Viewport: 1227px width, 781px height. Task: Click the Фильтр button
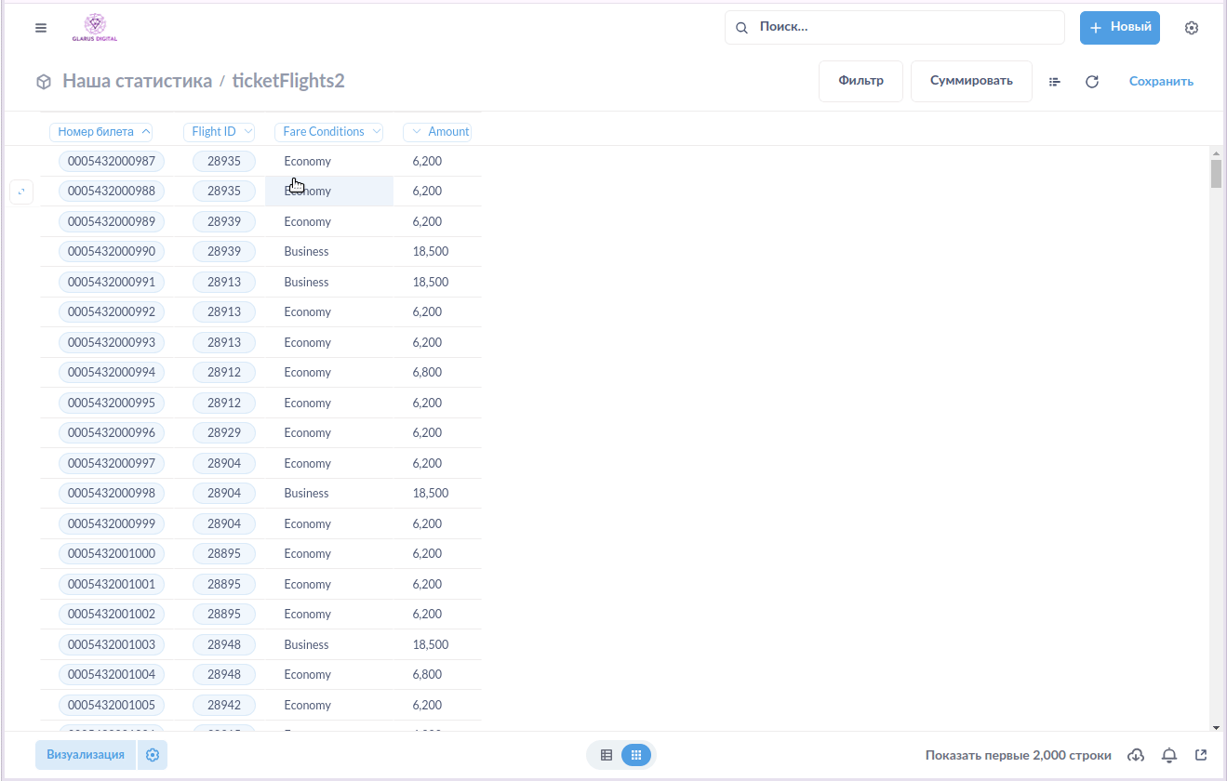pos(860,81)
